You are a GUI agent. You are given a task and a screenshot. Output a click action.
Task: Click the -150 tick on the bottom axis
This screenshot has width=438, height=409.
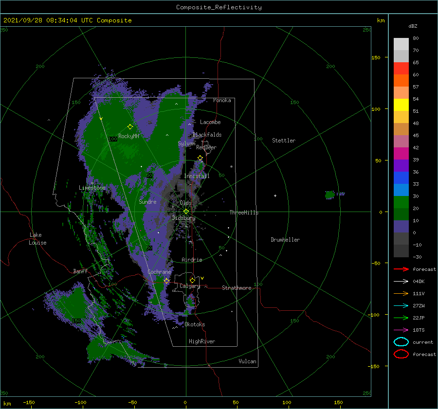coord(29,402)
